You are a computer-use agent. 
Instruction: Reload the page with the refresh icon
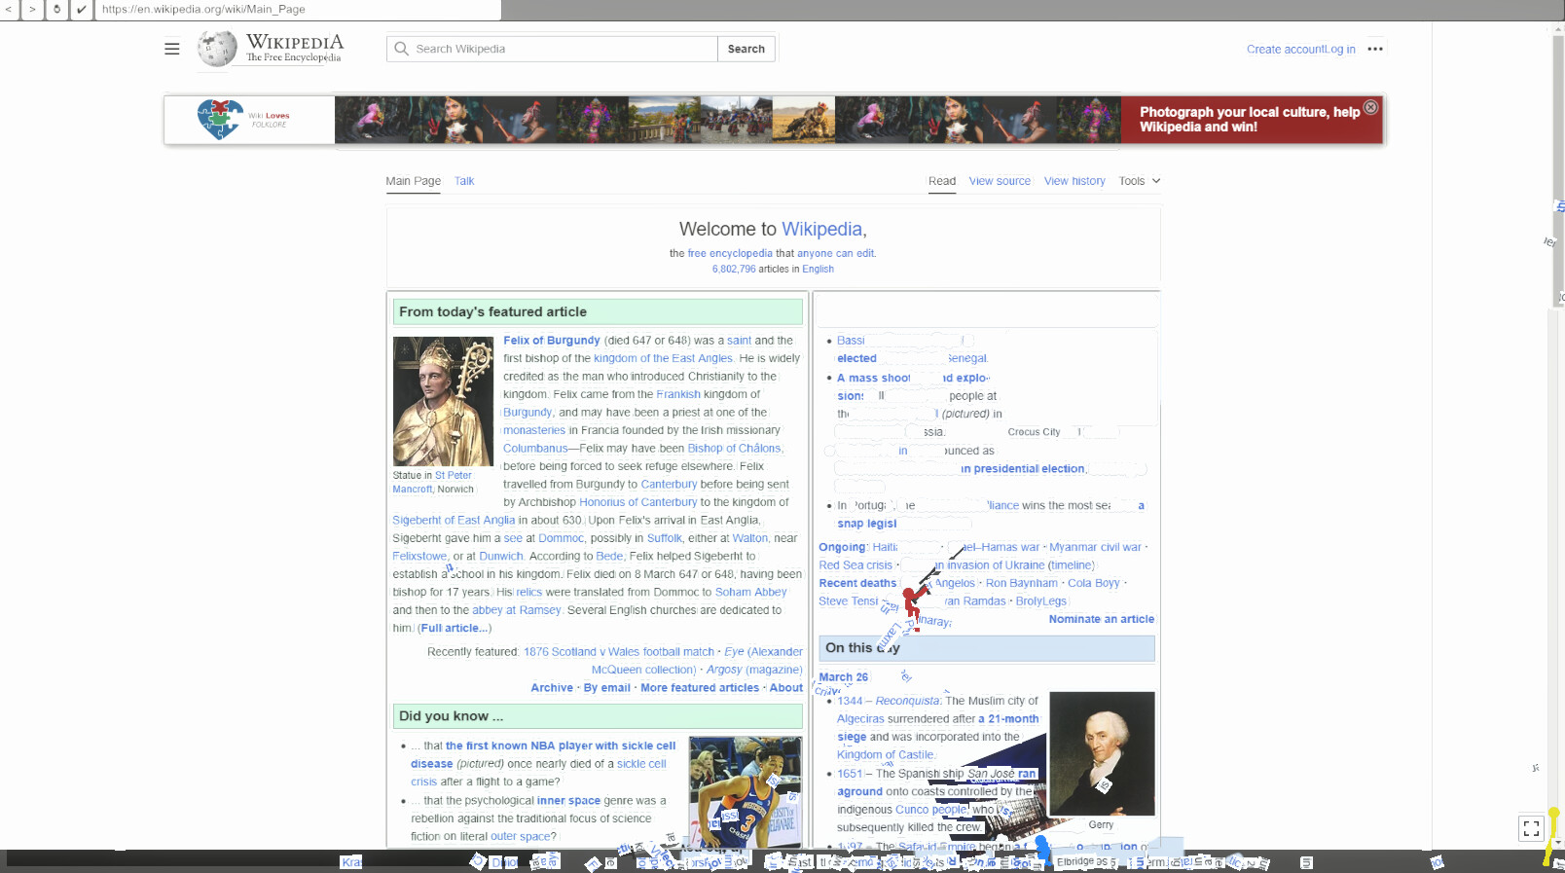coord(56,9)
